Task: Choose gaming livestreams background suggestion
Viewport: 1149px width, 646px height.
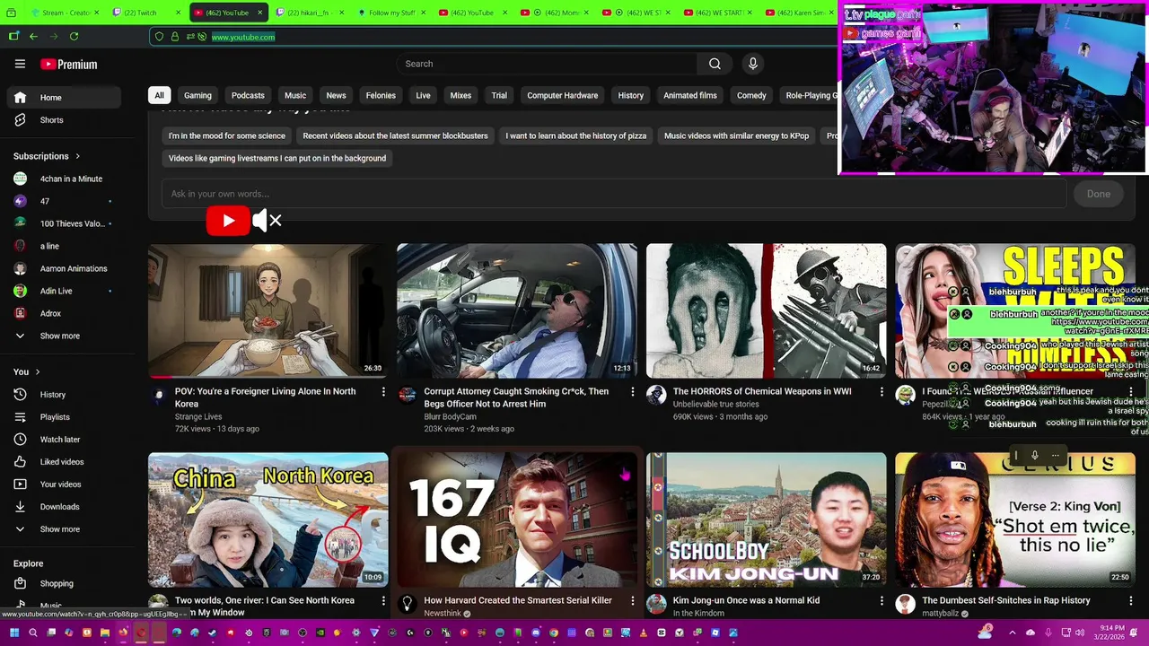Action: 277,158
